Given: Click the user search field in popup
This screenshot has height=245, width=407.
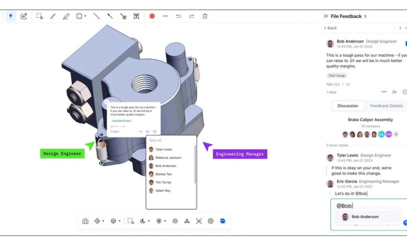Looking at the screenshot, I should click(x=171, y=140).
